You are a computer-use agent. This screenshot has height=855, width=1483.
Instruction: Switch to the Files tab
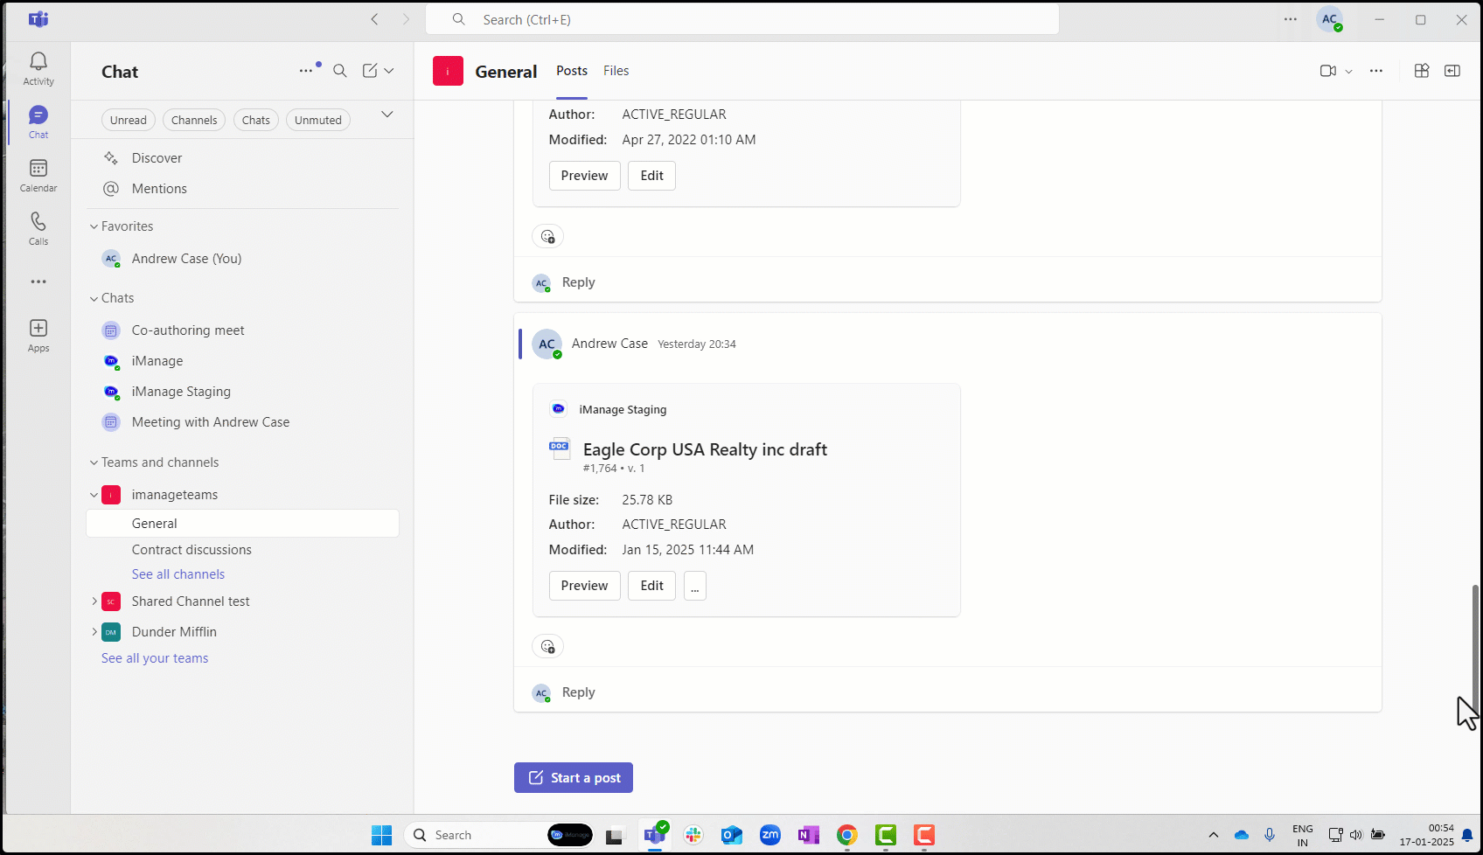[x=616, y=71]
